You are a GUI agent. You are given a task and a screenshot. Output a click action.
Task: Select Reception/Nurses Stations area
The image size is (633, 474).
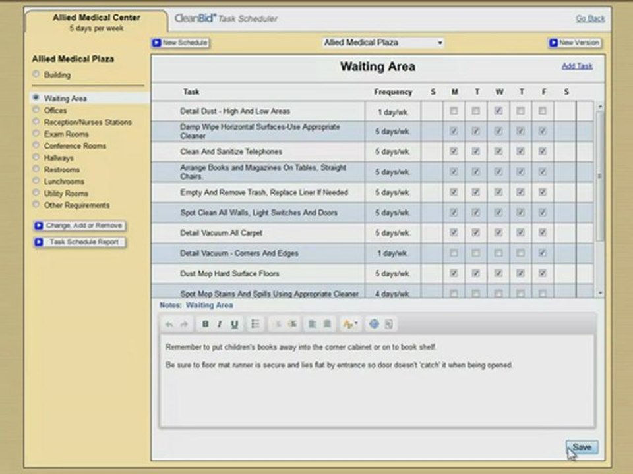tap(36, 121)
